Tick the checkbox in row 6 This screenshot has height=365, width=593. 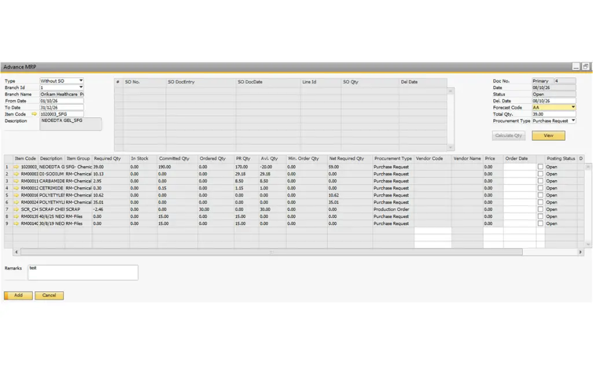coord(540,202)
